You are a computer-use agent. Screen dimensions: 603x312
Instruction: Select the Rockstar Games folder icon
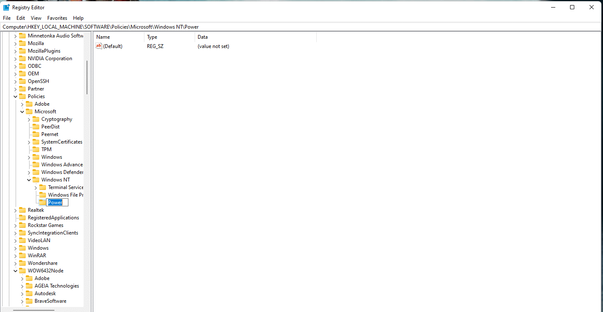point(22,225)
